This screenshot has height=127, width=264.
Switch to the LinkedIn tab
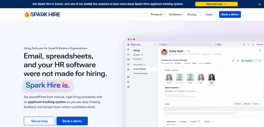(207, 122)
